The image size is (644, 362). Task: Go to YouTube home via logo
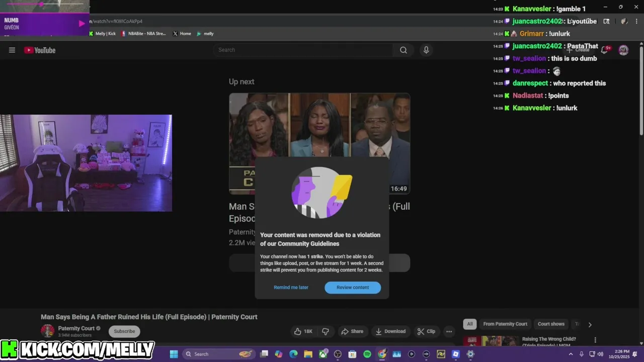(x=40, y=50)
